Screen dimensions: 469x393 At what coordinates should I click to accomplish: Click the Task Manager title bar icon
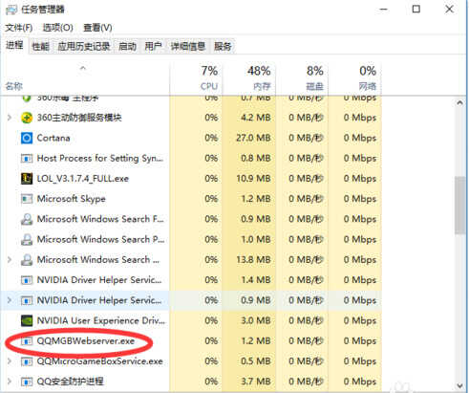(11, 10)
